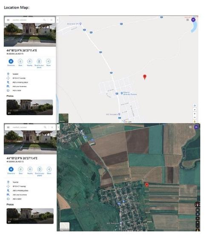Click the Nearby button in the upper panel
Screen dimensions: 209x239
[x=30, y=63]
